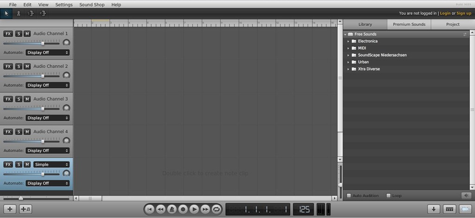Click the pan knob of Audio Channel 2
The width and height of the screenshot is (475, 218).
click(x=66, y=76)
